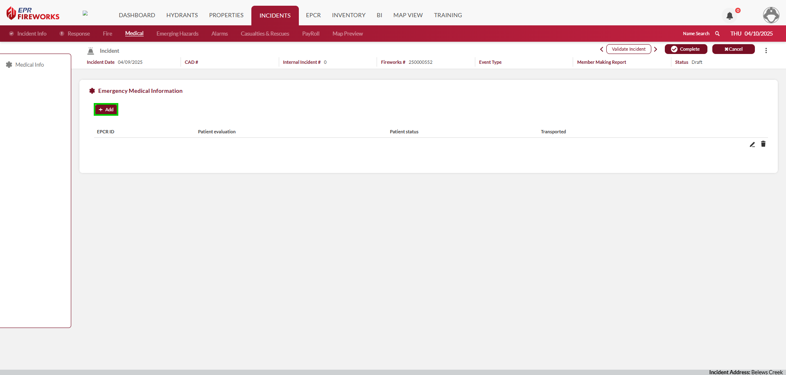Click the notification bell icon
The width and height of the screenshot is (786, 375).
pos(730,16)
